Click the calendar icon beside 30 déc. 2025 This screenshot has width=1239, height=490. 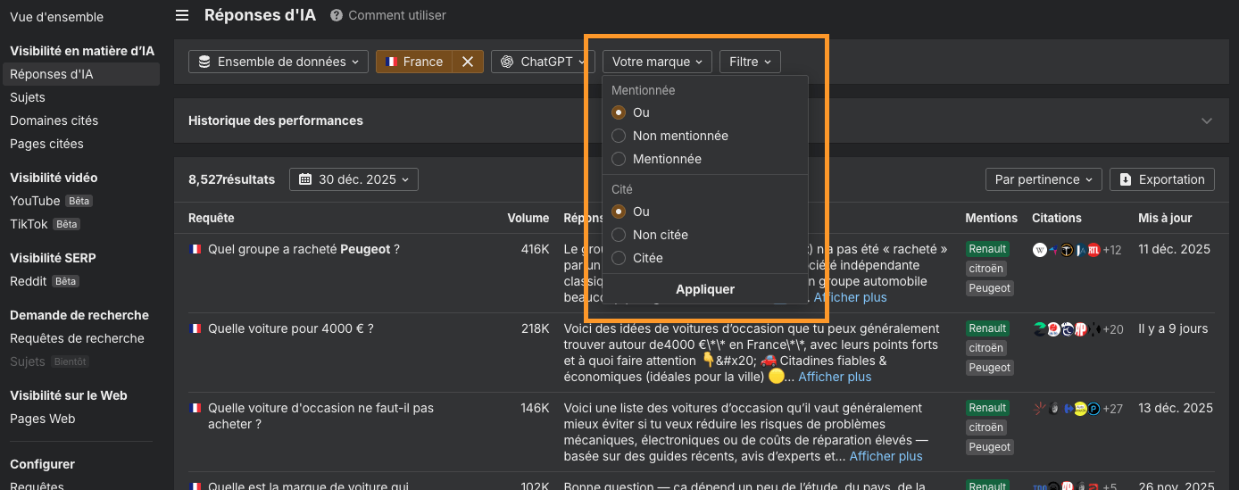tap(305, 179)
